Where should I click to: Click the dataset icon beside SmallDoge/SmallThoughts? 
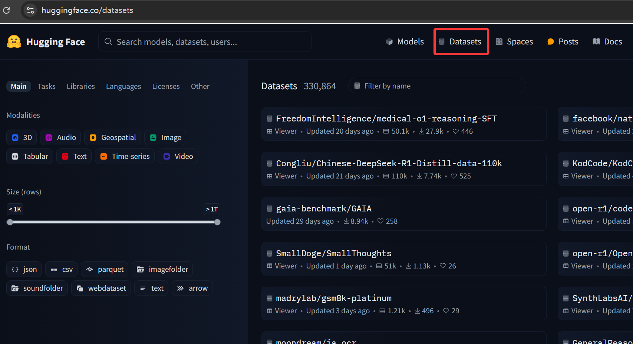click(x=270, y=253)
